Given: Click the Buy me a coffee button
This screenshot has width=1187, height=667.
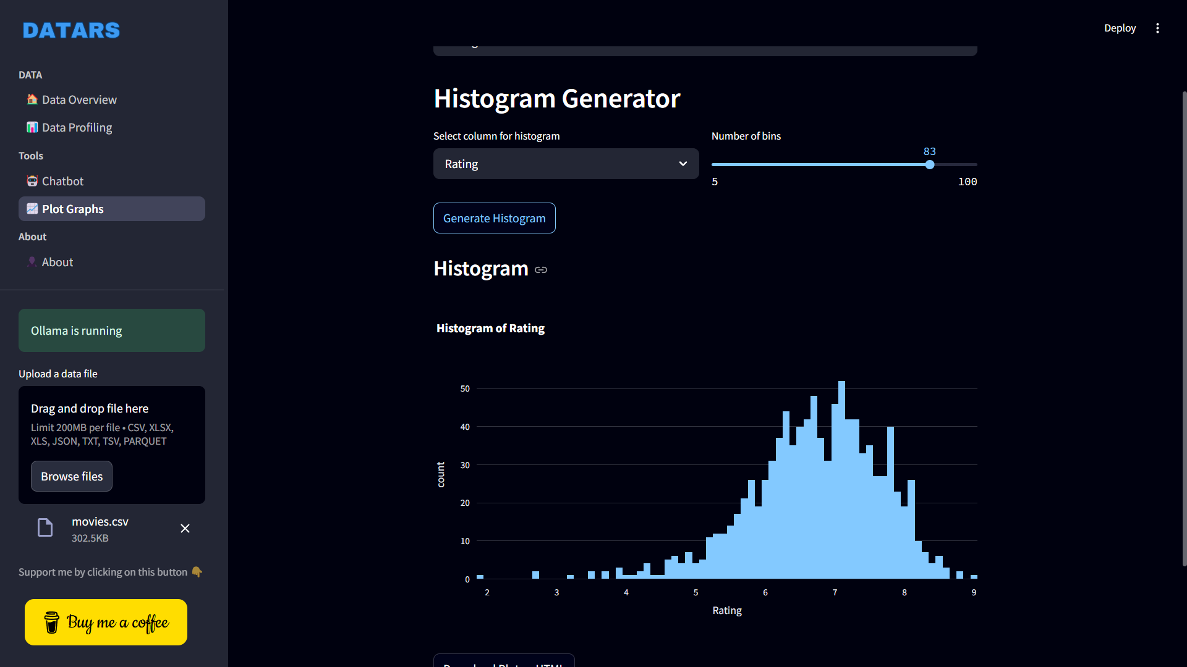Looking at the screenshot, I should click(x=106, y=622).
